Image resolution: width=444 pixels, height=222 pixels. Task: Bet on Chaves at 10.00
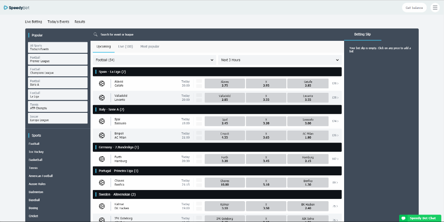(225, 182)
